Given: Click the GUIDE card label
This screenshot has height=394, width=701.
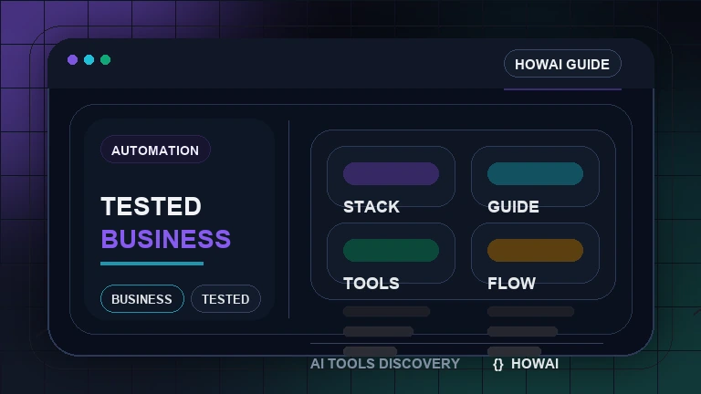Looking at the screenshot, I should click(x=513, y=207).
